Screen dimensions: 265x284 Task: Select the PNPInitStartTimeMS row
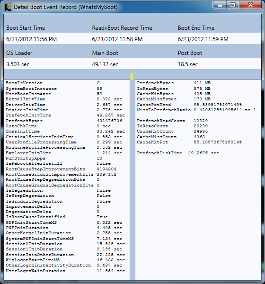[x=64, y=222]
